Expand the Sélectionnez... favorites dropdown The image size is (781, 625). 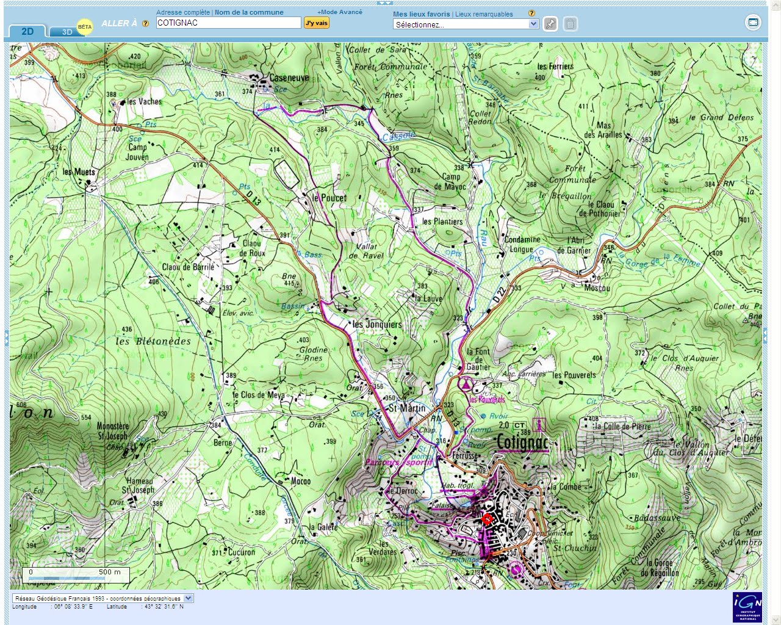[466, 24]
